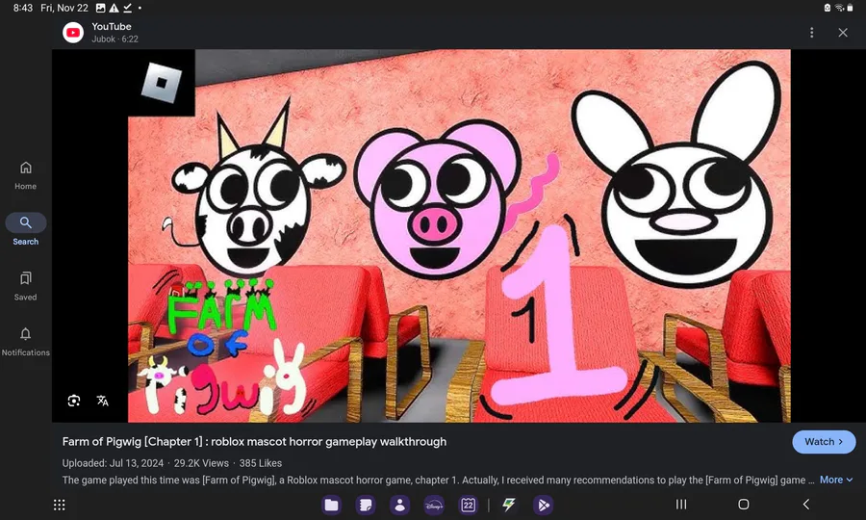Open the Play Store style app in taskbar

click(x=544, y=505)
